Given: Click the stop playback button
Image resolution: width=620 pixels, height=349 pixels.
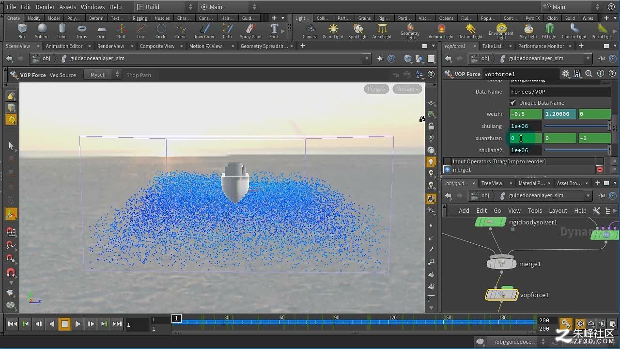Looking at the screenshot, I should click(64, 324).
